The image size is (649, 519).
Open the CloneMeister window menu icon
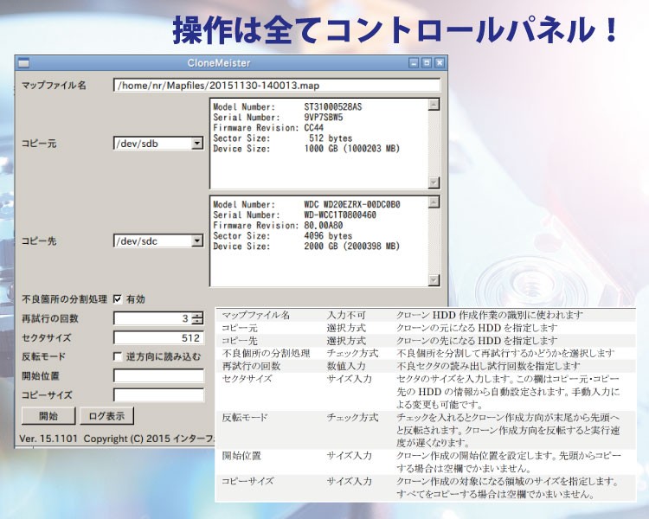[x=24, y=63]
